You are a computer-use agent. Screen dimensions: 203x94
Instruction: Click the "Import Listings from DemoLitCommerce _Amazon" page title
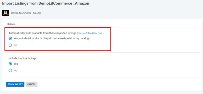pyautogui.click(x=46, y=3)
